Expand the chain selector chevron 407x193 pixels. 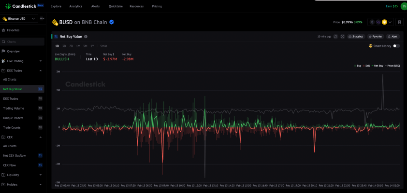(390, 22)
